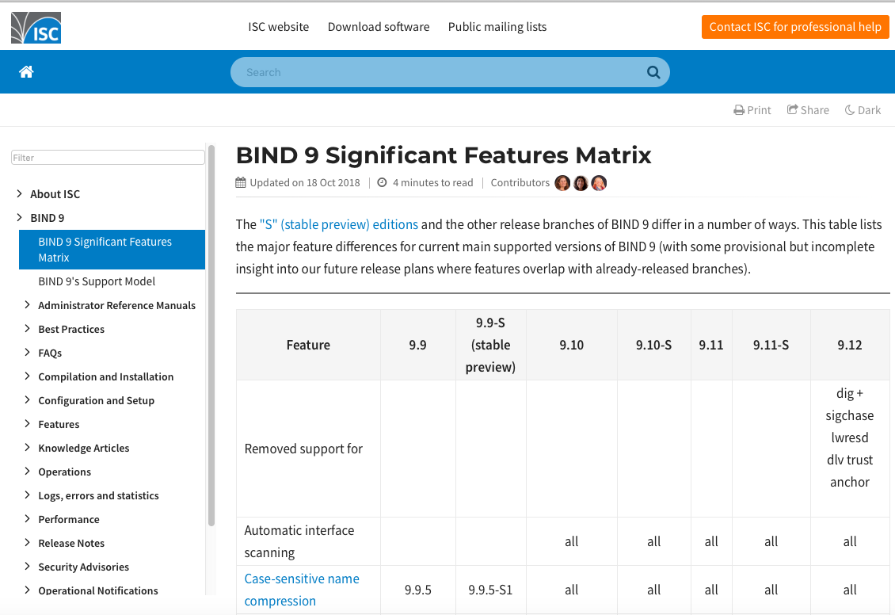Expand FAQs chevron
The image size is (895, 615).
click(27, 353)
